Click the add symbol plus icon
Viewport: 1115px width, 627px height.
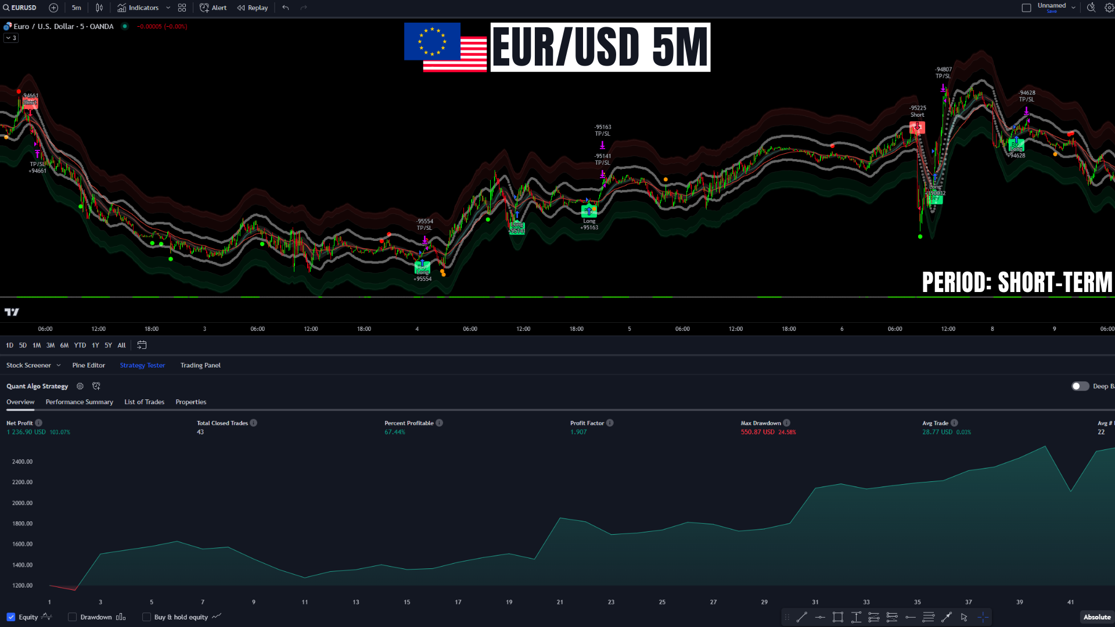pyautogui.click(x=53, y=8)
